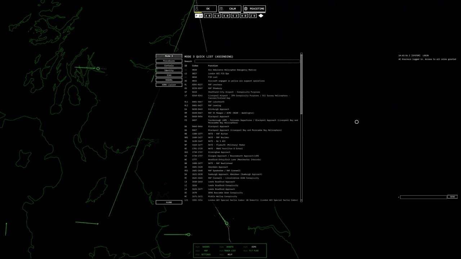Select the Birmingham Approach row
The width and height of the screenshot is (461, 259).
pos(242,152)
